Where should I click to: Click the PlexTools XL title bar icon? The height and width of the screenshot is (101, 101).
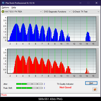click(3, 3)
